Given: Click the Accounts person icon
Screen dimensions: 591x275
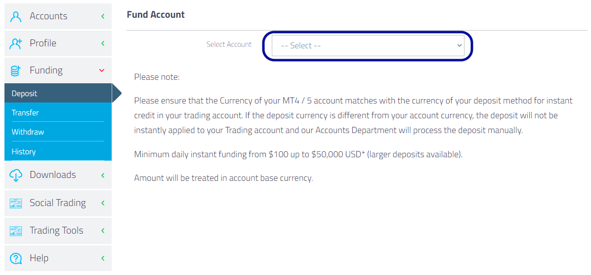Looking at the screenshot, I should tap(16, 17).
